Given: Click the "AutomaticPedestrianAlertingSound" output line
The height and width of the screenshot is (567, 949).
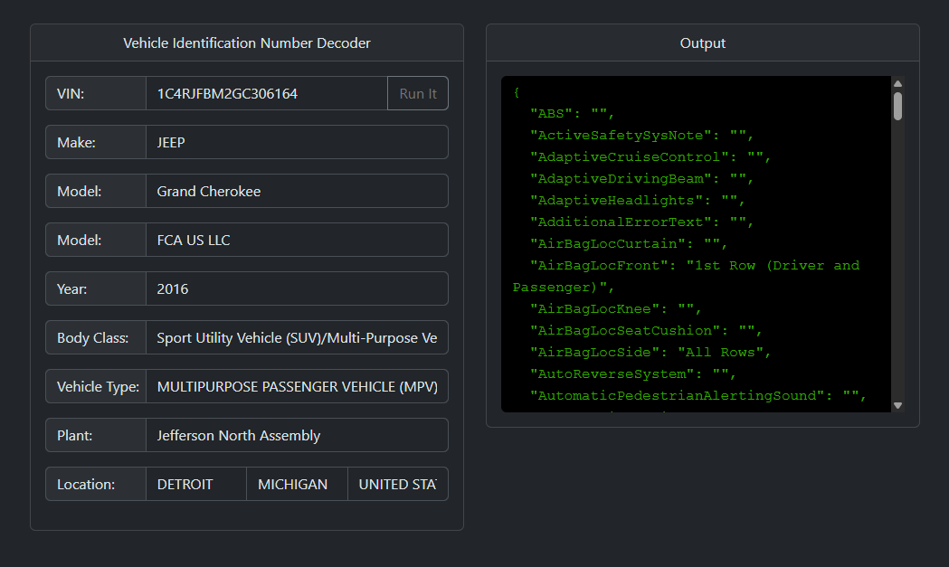Looking at the screenshot, I should coord(698,396).
